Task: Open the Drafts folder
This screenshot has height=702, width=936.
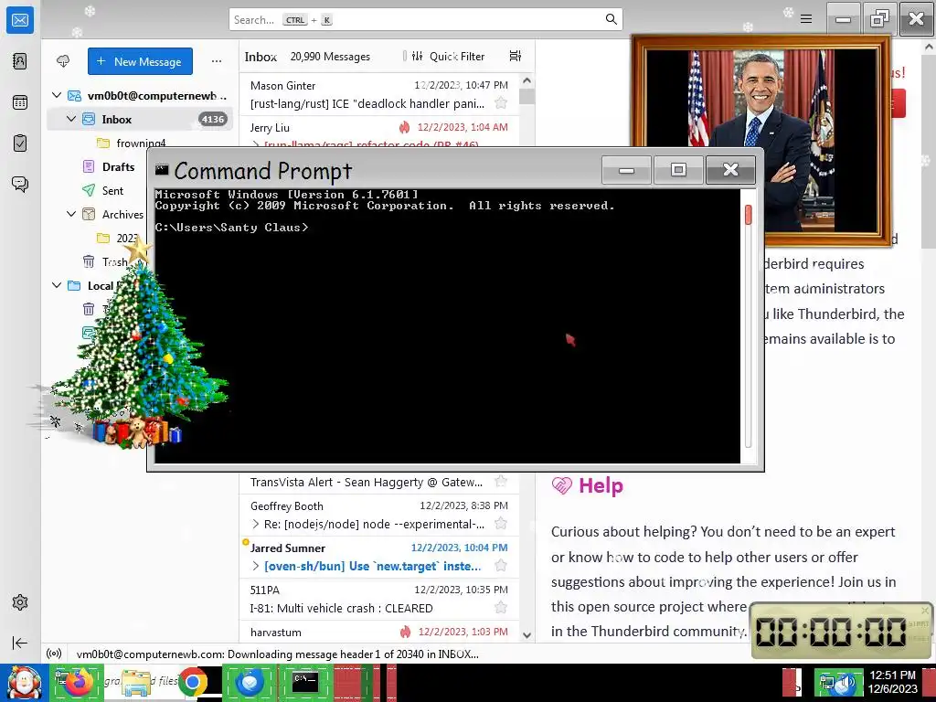Action: (118, 166)
